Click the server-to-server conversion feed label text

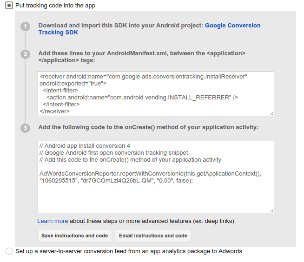coord(128,251)
